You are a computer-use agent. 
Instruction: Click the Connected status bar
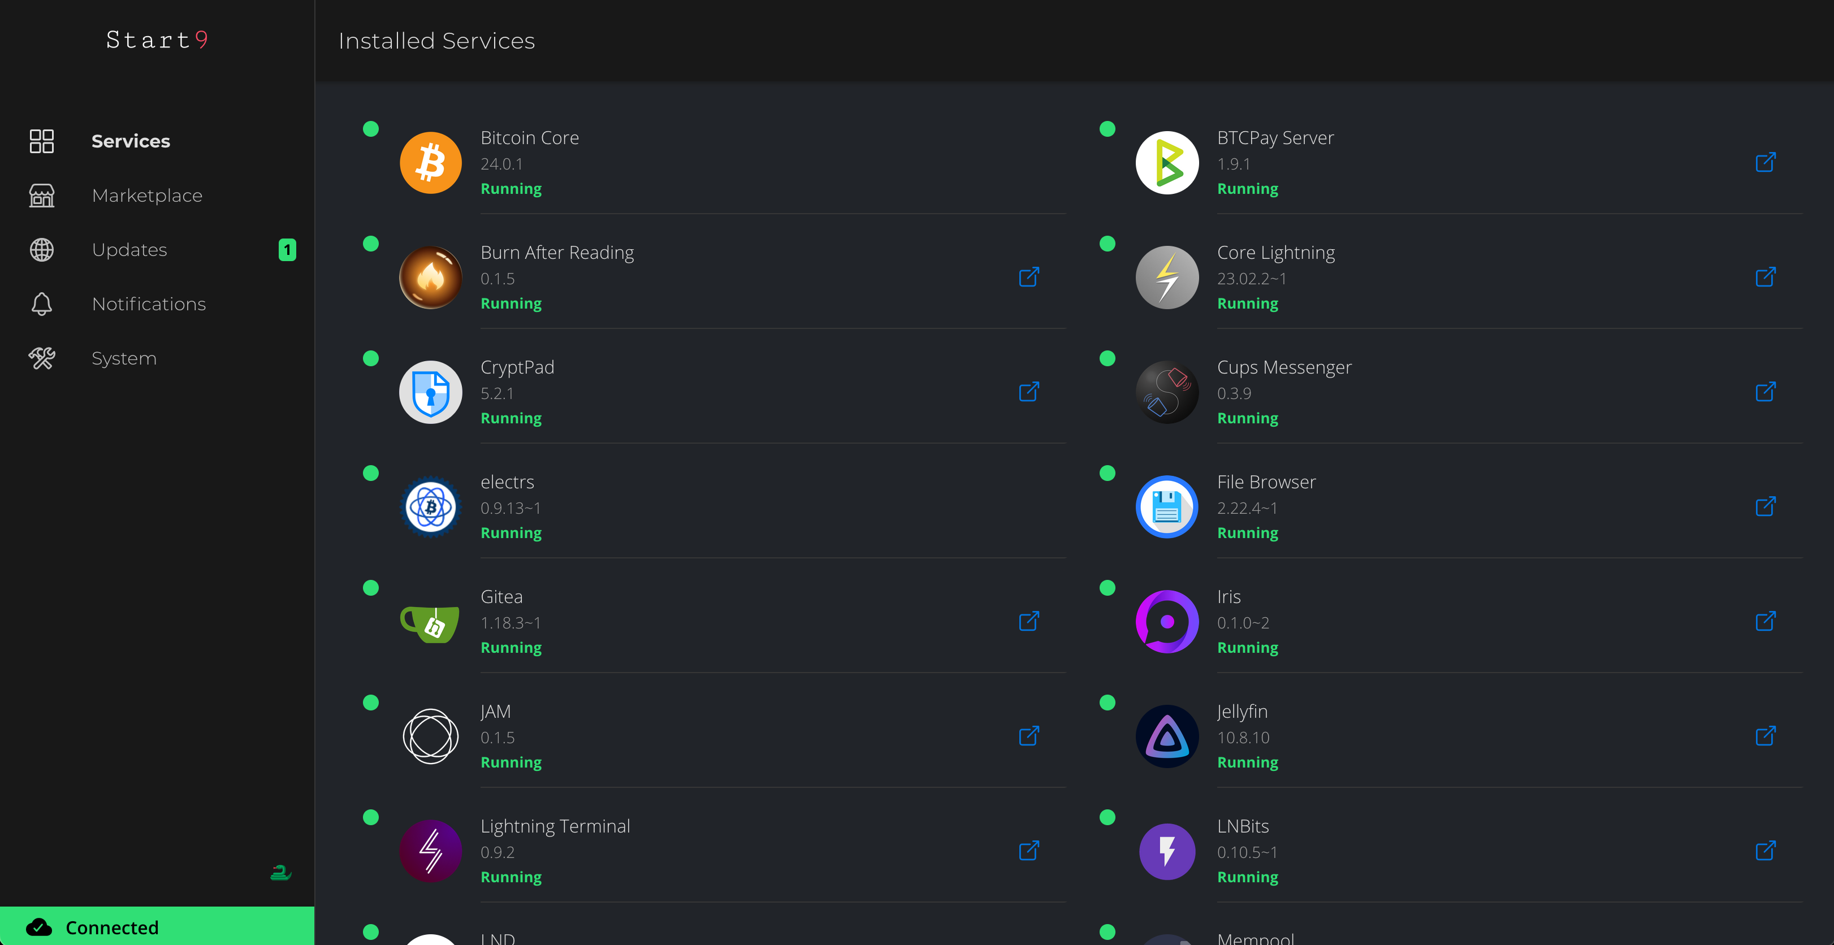[x=157, y=926]
